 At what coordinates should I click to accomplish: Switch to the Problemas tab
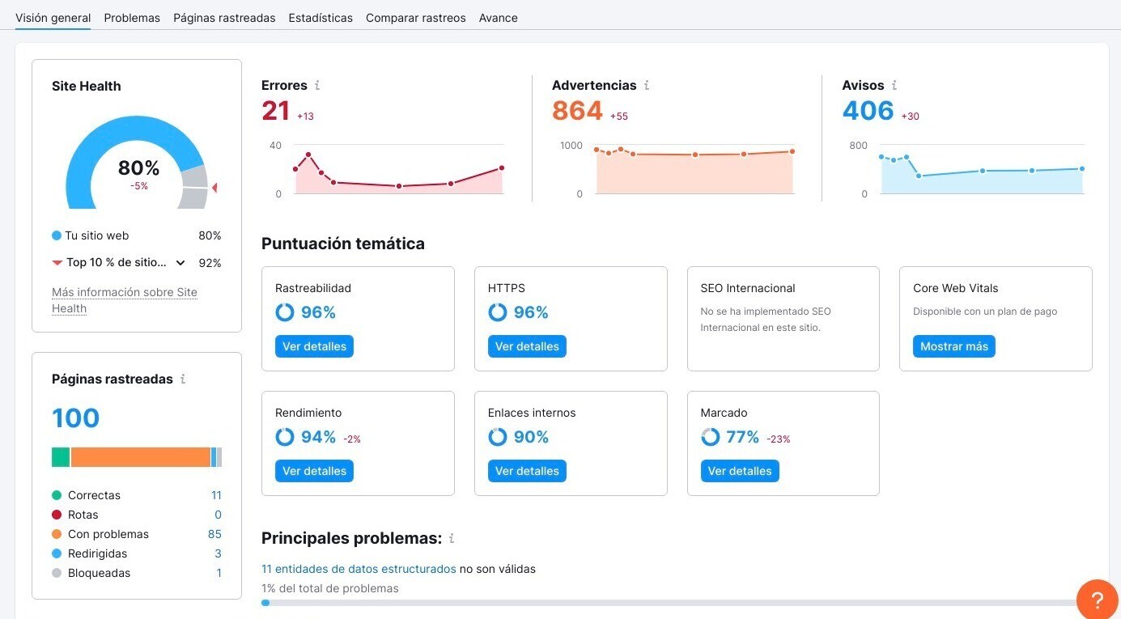[132, 18]
